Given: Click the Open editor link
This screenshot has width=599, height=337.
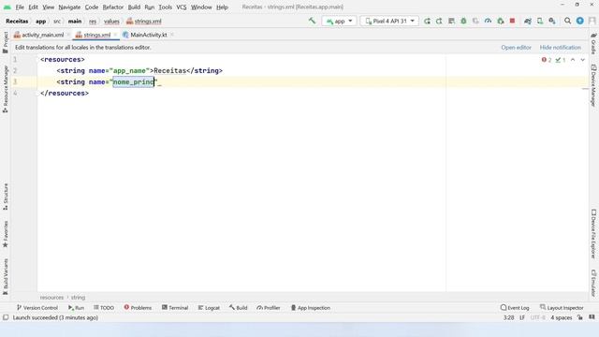Looking at the screenshot, I should pos(516,48).
